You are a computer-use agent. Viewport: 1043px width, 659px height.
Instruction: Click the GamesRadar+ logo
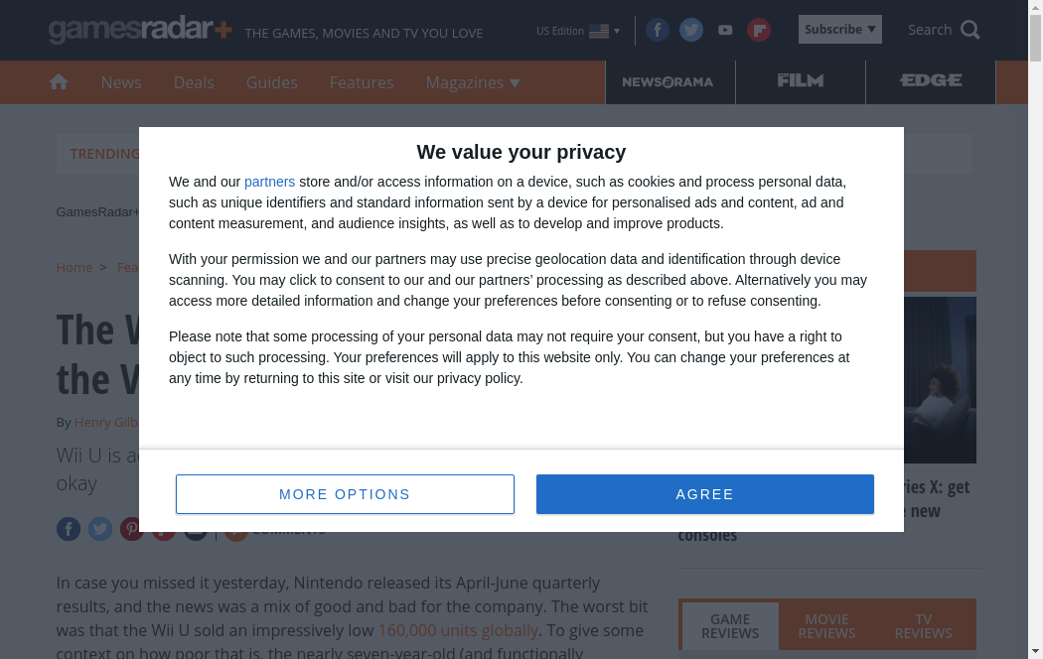[x=140, y=30]
